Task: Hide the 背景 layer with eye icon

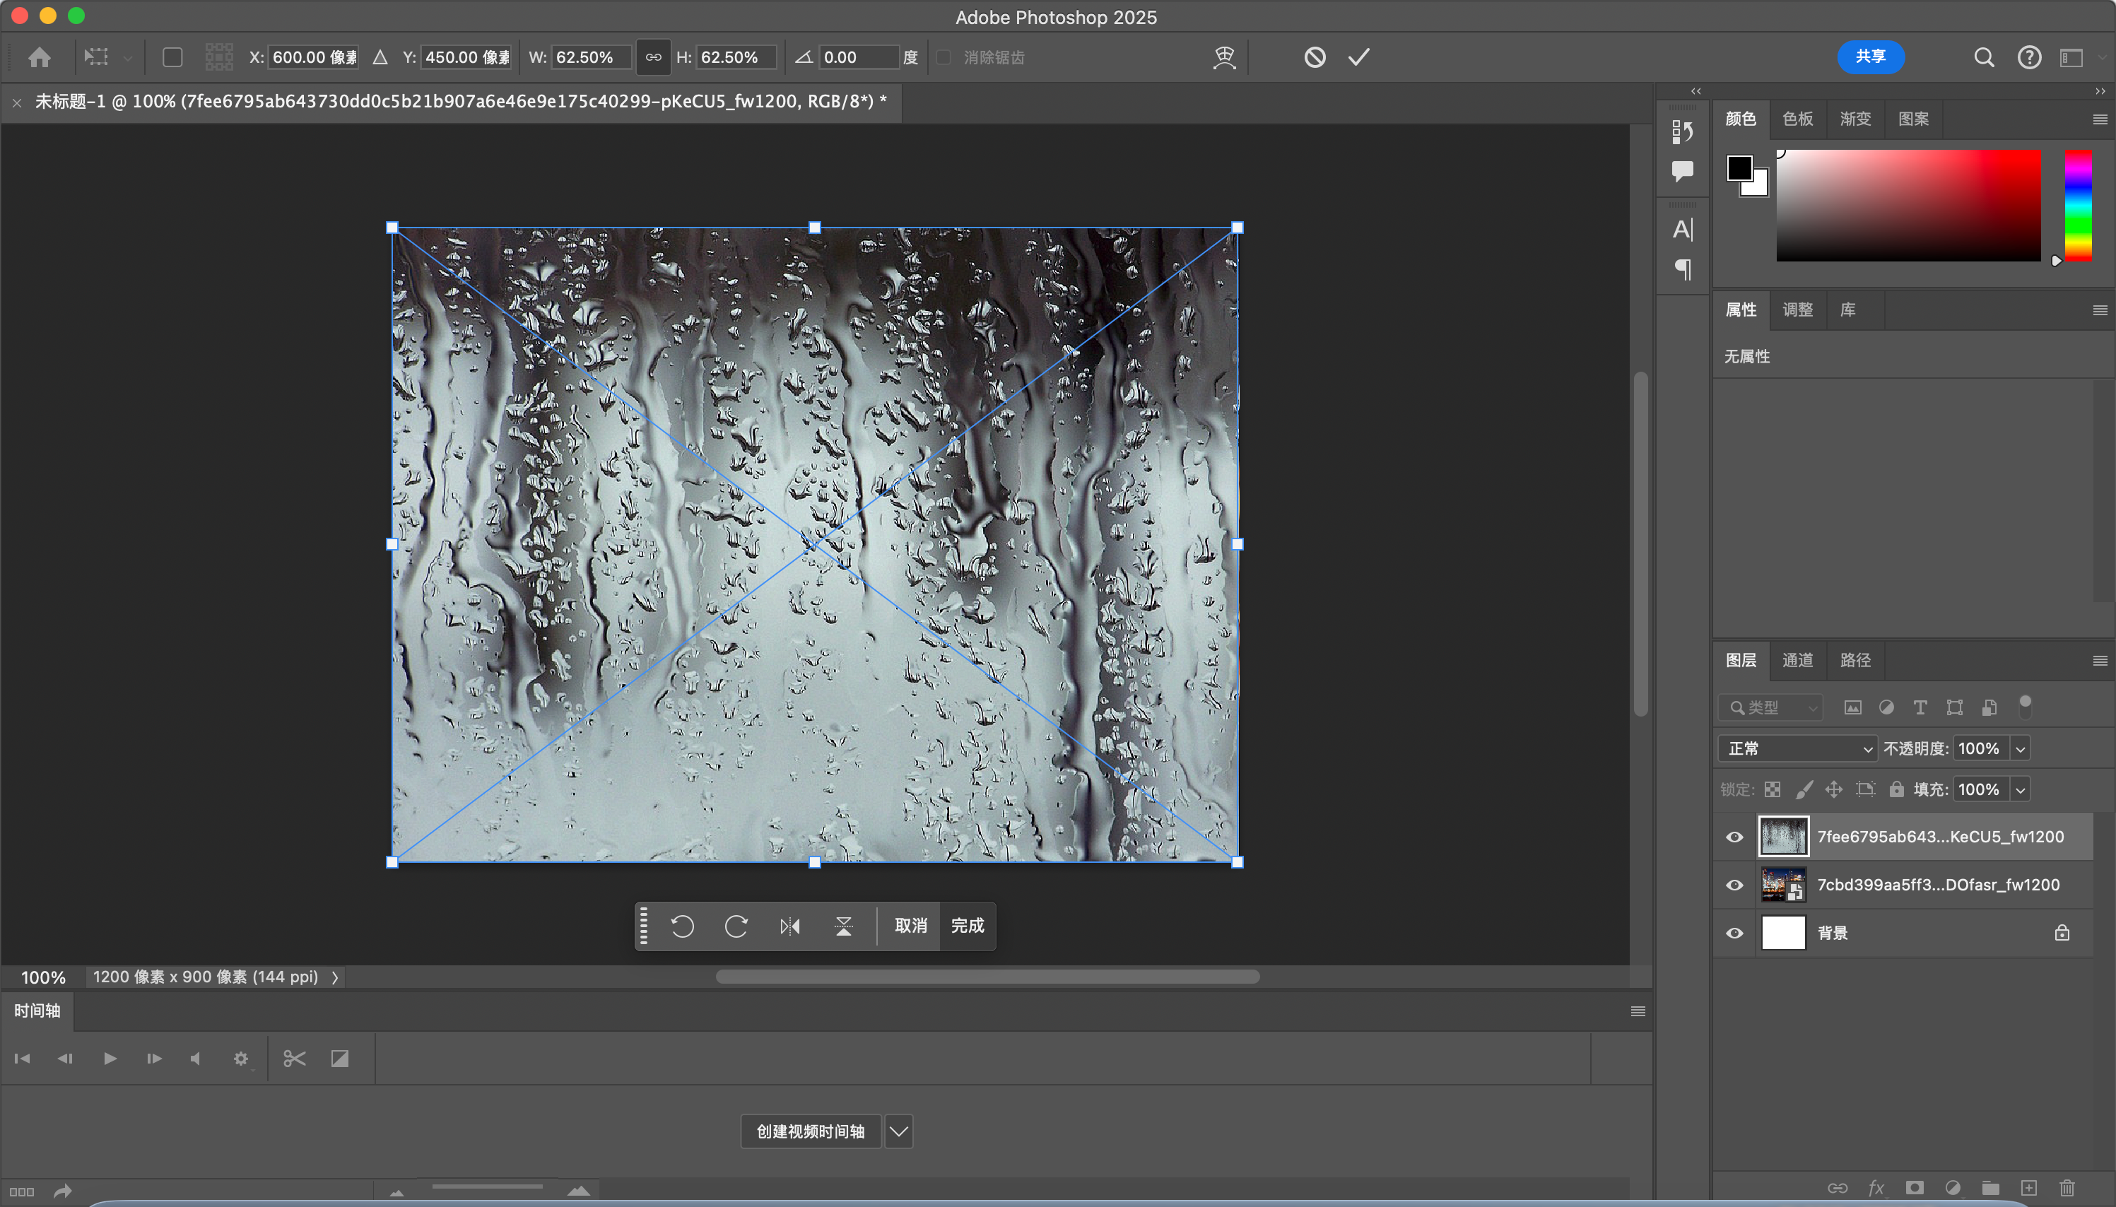Action: point(1734,934)
